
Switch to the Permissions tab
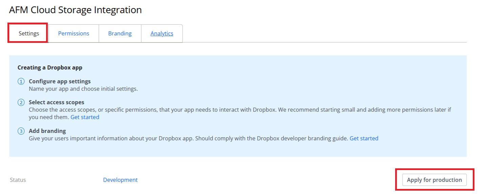pos(74,33)
